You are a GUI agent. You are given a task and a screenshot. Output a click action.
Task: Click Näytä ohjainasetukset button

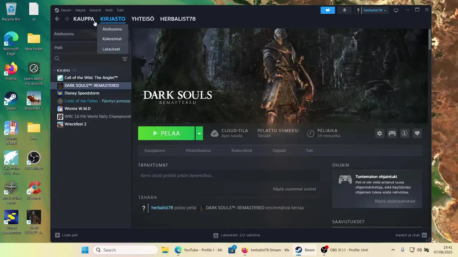395,201
